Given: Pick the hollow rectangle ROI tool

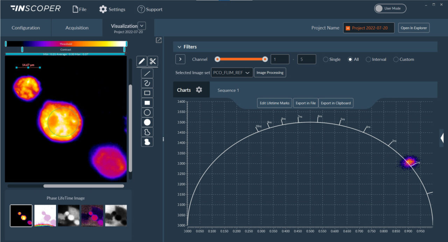Looking at the screenshot, I should click(147, 93).
